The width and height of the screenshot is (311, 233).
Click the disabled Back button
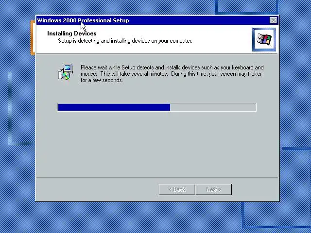[177, 189]
